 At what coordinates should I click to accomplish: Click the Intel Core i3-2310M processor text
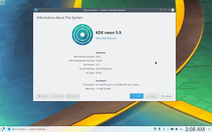tap(117, 85)
